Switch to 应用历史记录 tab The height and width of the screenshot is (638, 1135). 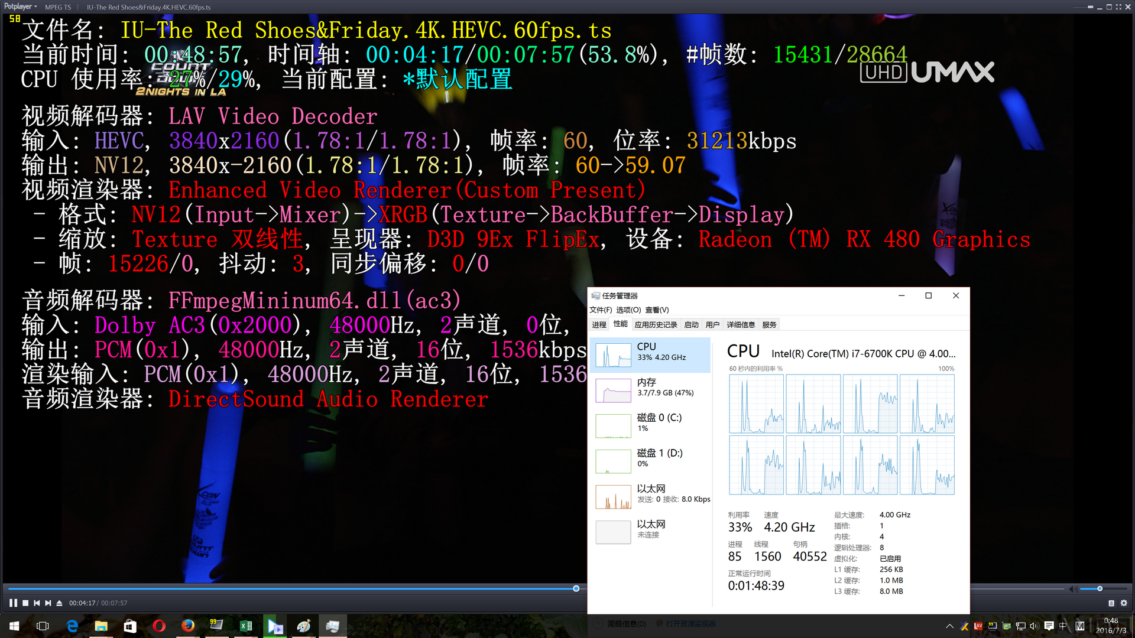pos(656,324)
